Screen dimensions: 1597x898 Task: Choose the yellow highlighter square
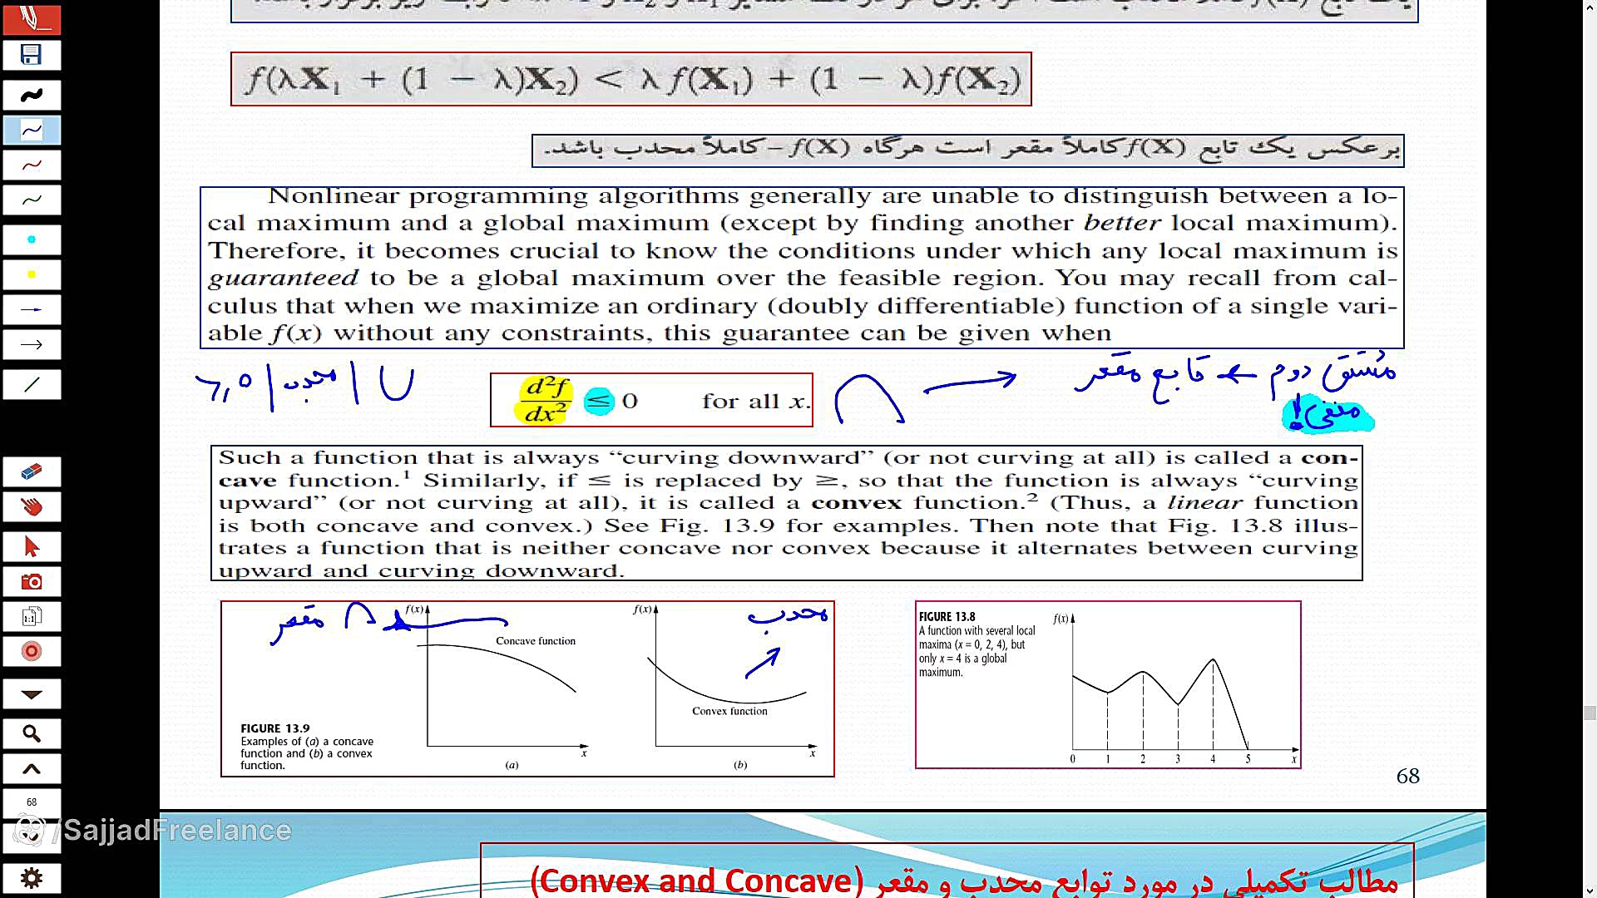pos(32,274)
